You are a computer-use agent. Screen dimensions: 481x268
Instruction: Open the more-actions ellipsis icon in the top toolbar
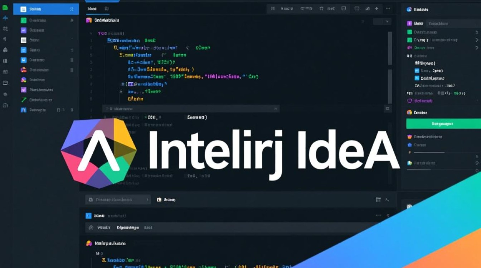click(x=388, y=9)
